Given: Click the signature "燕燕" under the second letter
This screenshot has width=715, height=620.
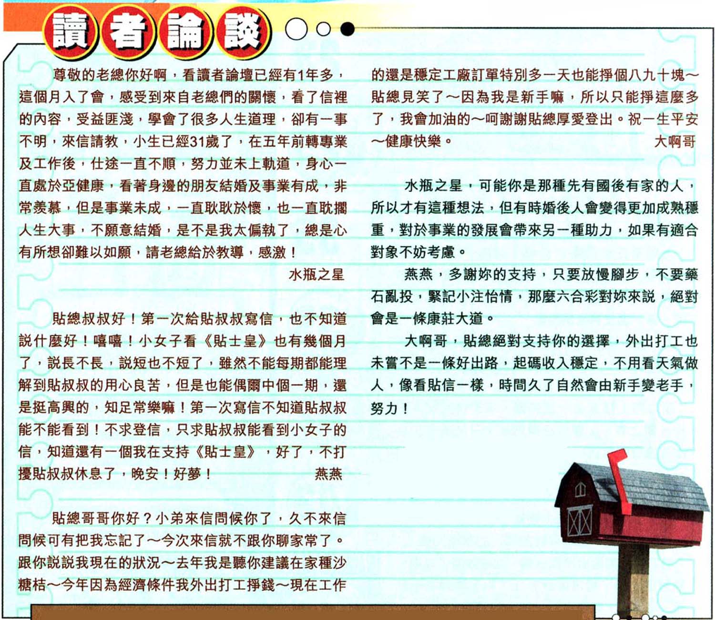Looking at the screenshot, I should [329, 474].
